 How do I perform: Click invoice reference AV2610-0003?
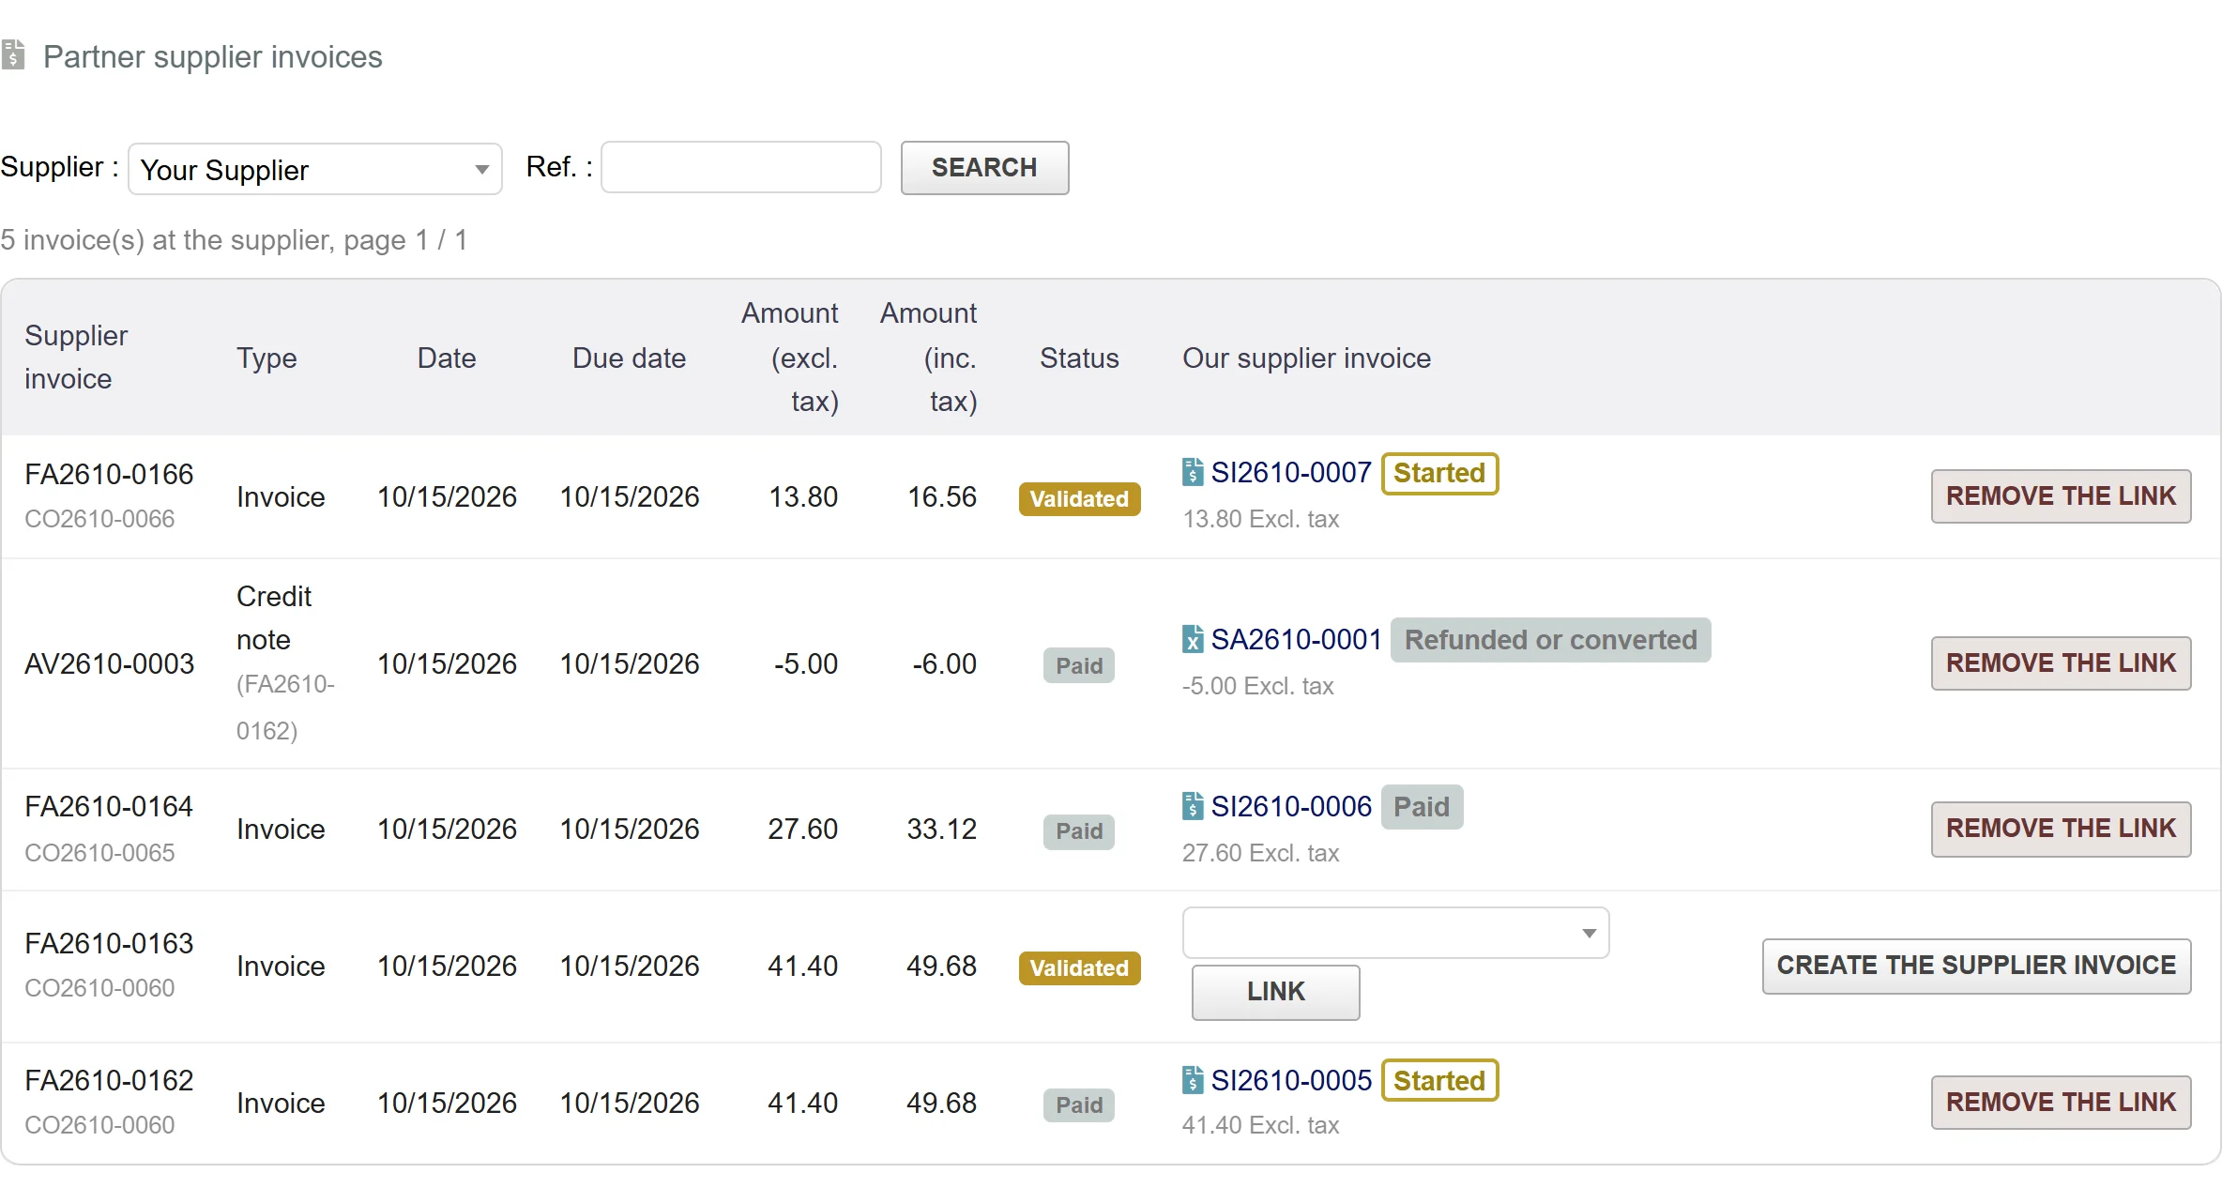pos(109,663)
